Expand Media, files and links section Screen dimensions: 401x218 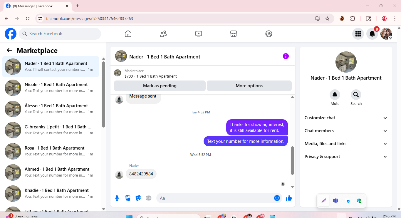(346, 144)
